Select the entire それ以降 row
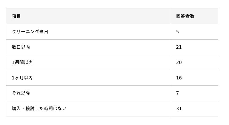The height and width of the screenshot is (125, 229). click(x=112, y=93)
